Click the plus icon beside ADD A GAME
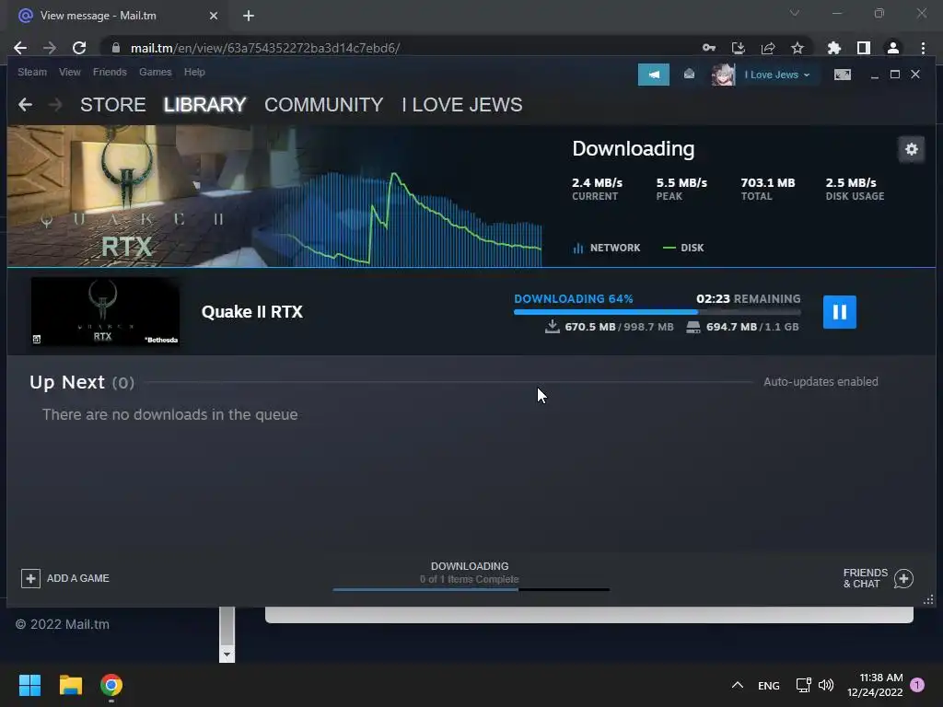 [30, 578]
